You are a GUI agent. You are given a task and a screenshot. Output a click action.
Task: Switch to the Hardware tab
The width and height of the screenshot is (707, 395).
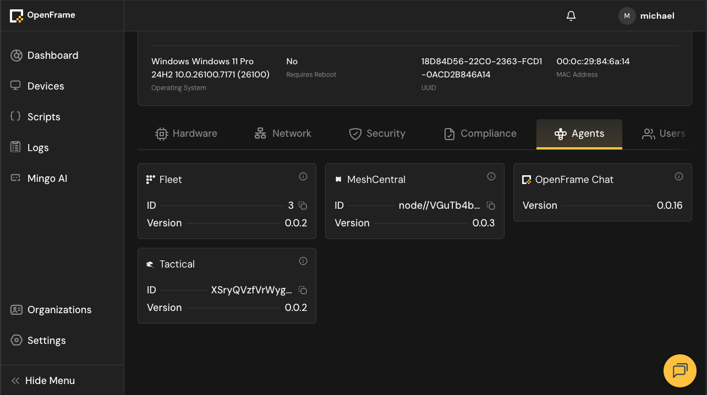[x=186, y=133]
